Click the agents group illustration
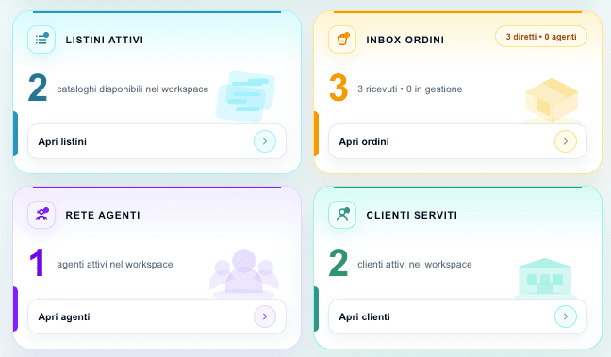The width and height of the screenshot is (611, 357). 244,273
